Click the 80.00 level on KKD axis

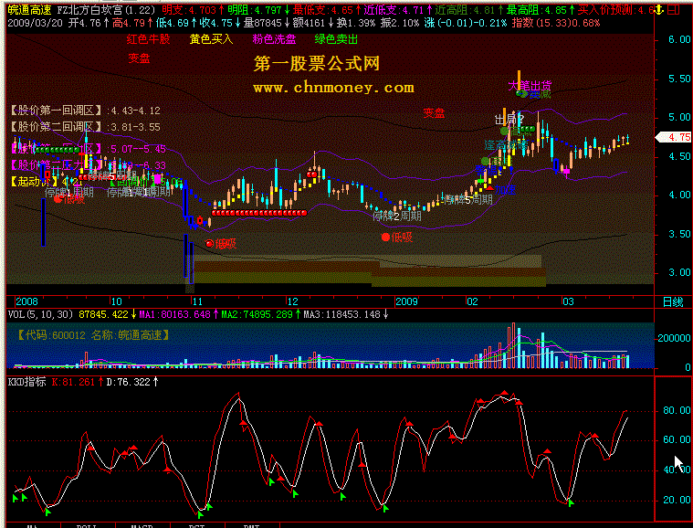point(677,410)
